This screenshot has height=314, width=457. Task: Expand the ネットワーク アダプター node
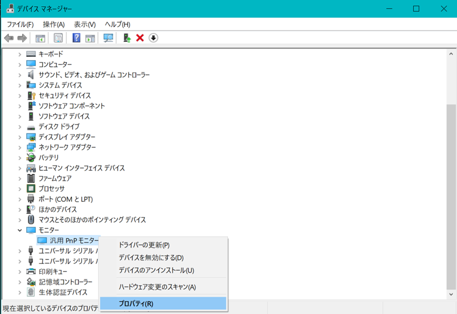pos(20,148)
